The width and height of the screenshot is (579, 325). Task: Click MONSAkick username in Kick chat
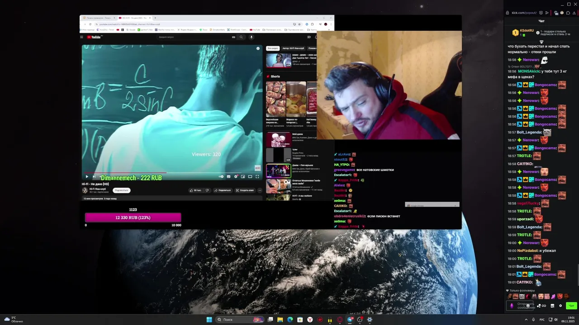[529, 71]
